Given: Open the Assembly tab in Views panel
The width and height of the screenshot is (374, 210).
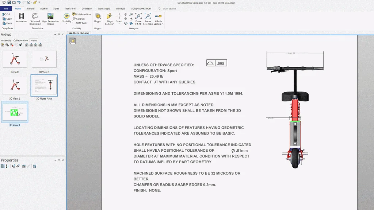Looking at the screenshot, I should point(6,40).
